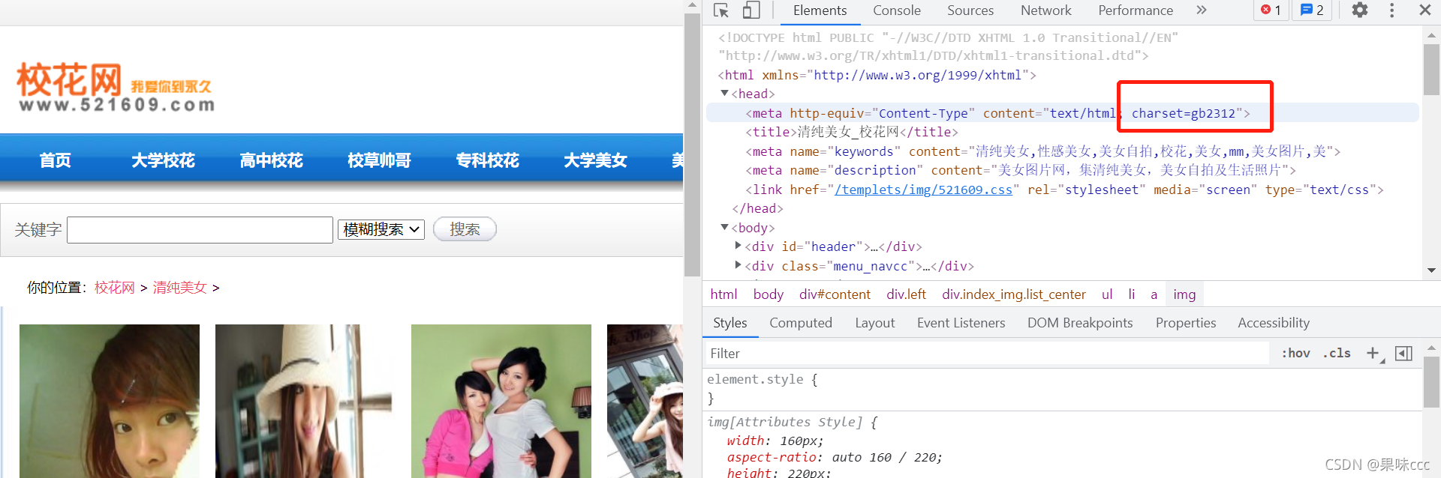Click the 校花网 site logo
The image size is (1441, 478).
pos(117,87)
